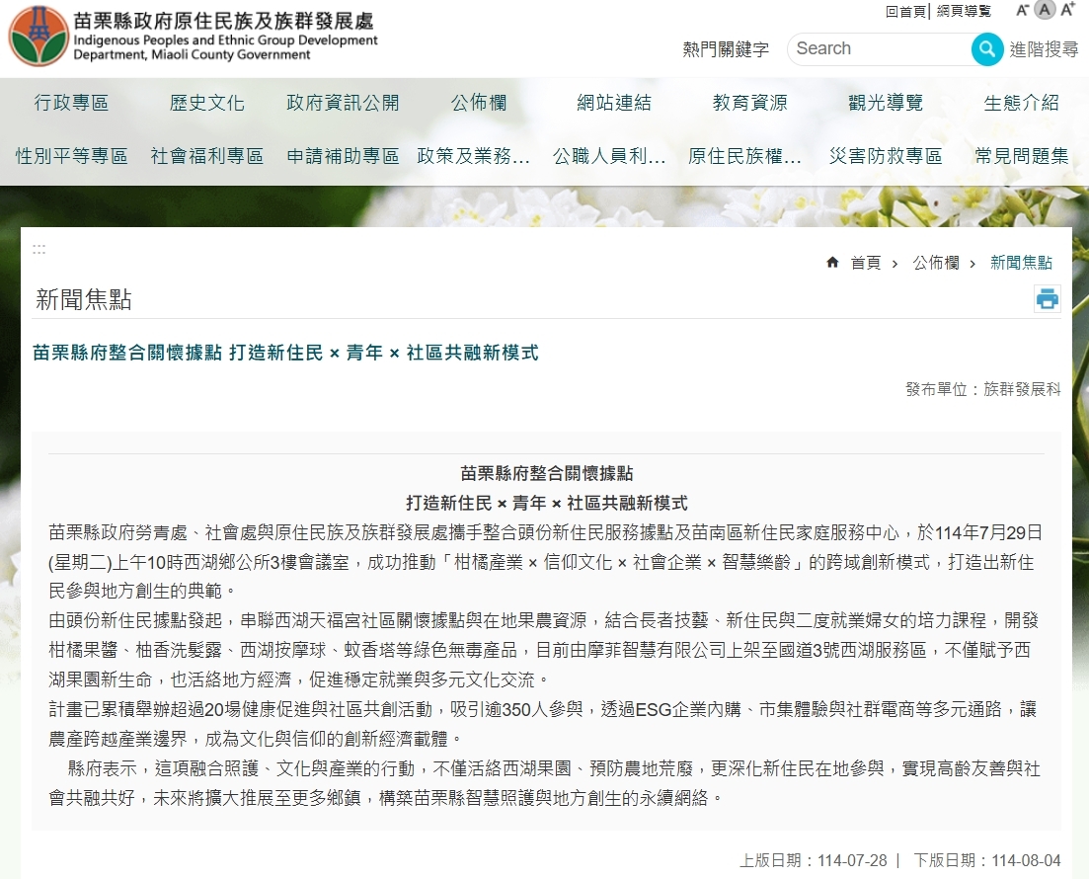
Task: Focus the Search input field
Action: pos(881,48)
